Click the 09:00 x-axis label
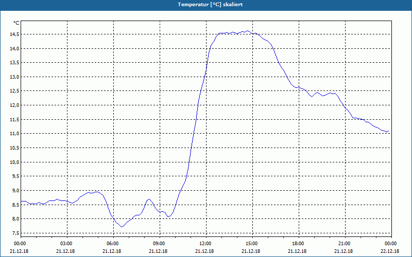The image size is (412, 257). click(x=159, y=244)
